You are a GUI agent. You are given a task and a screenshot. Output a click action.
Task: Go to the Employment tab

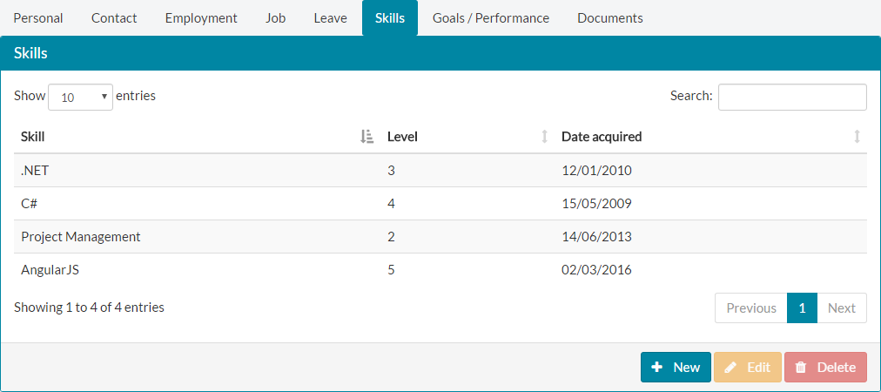coord(201,17)
